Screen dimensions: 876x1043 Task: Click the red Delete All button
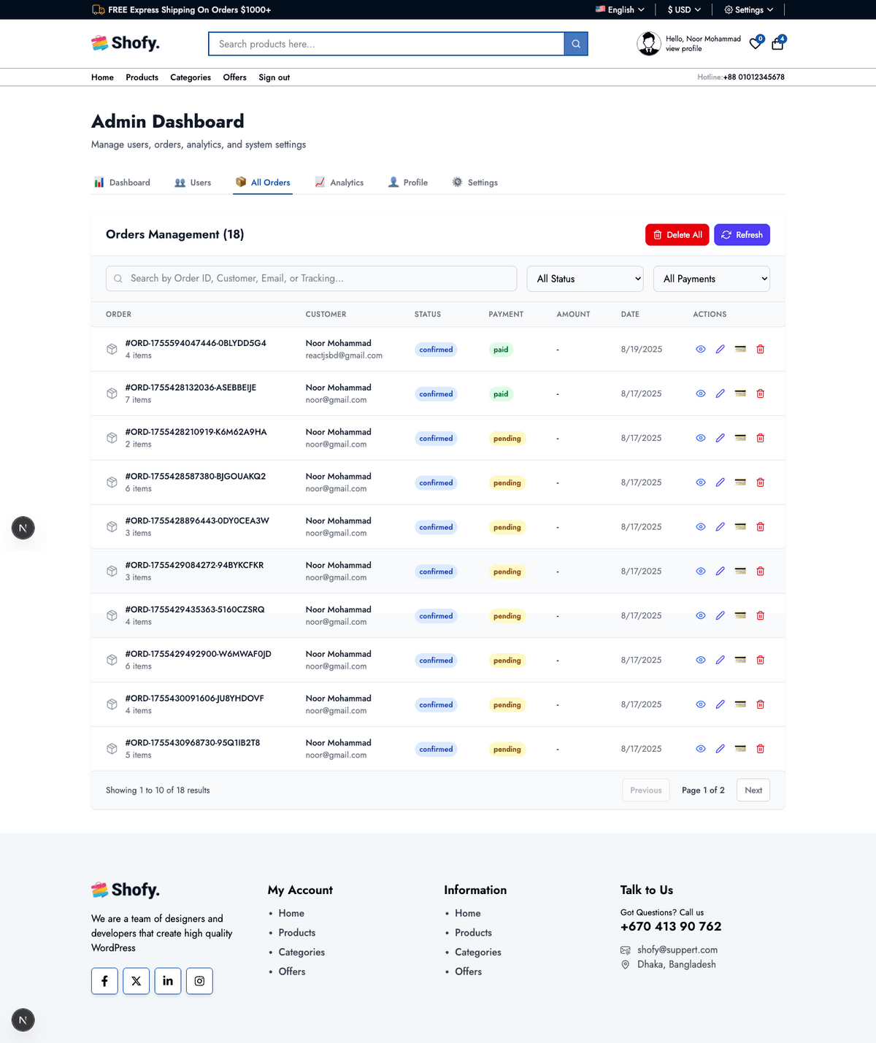coord(677,235)
